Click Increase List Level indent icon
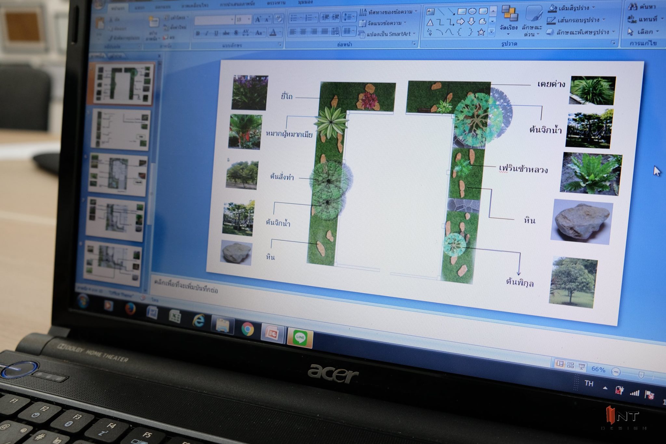666x444 pixels. coord(336,17)
